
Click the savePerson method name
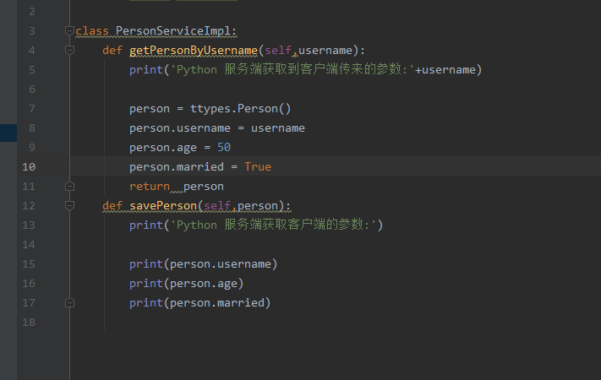click(x=166, y=205)
